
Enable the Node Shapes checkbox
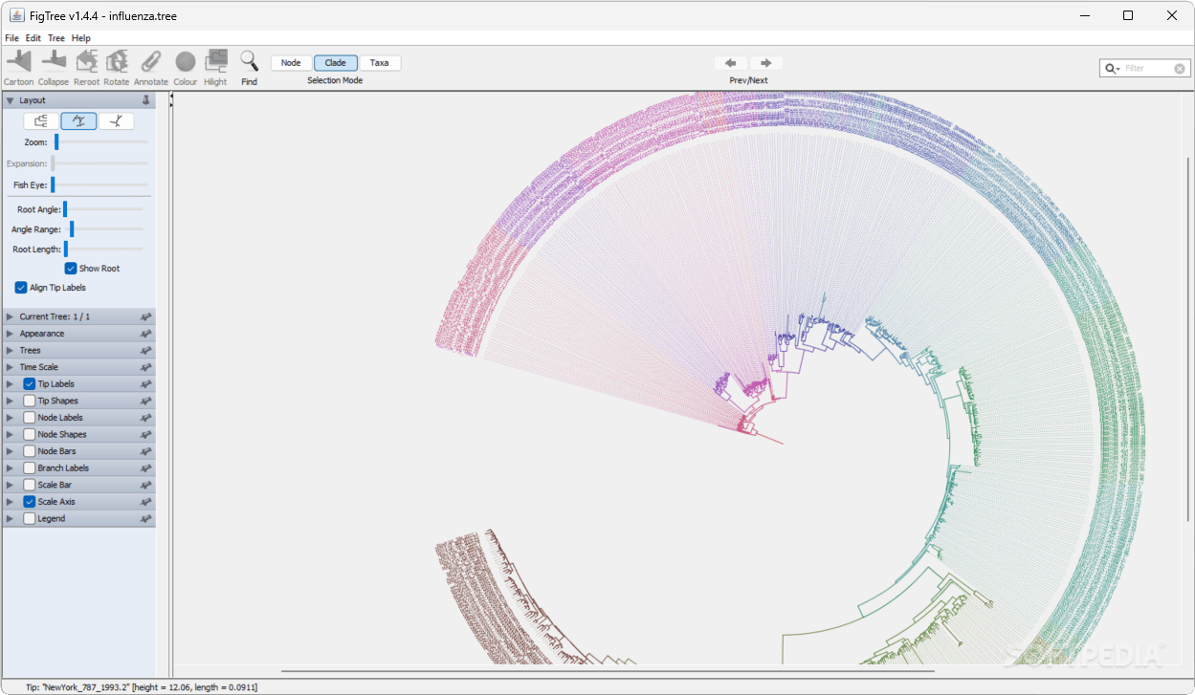point(30,434)
